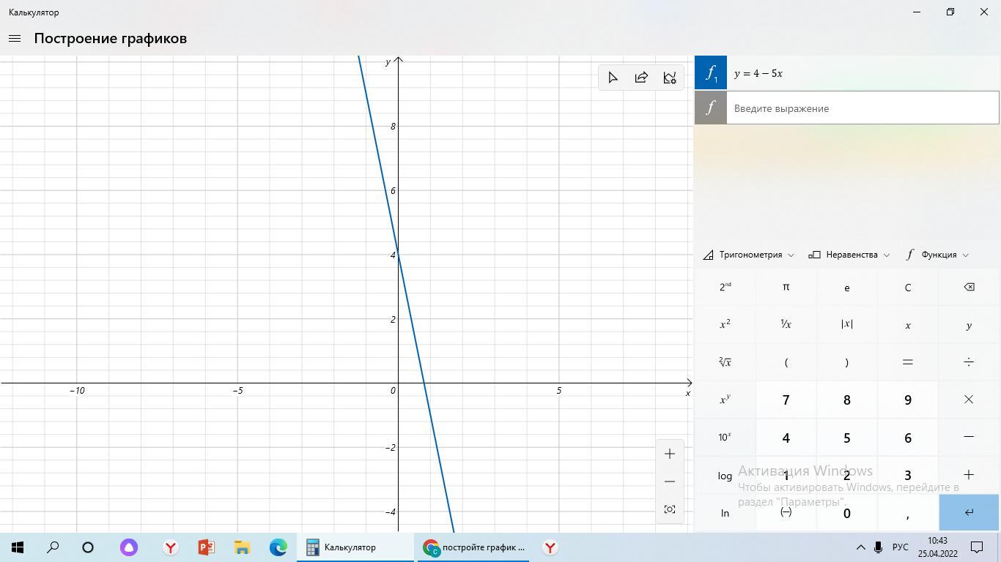Launch PowerPoint from the taskbar

(x=206, y=547)
